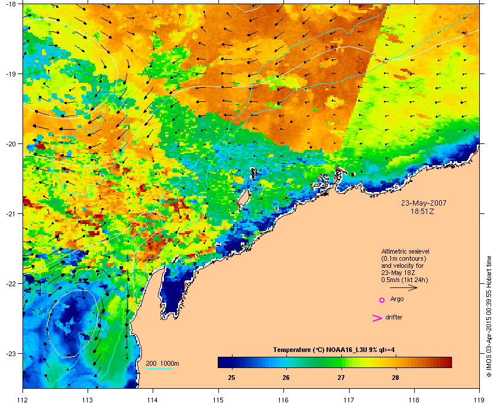Click the 'Argo' legend label

click(397, 299)
